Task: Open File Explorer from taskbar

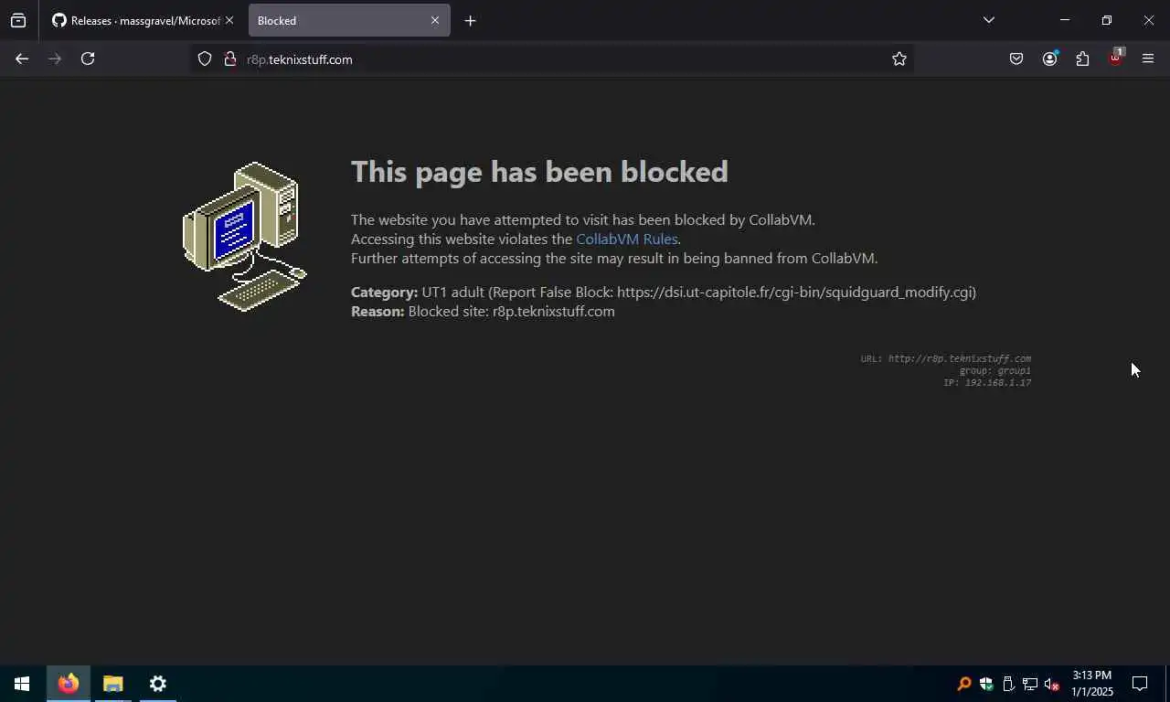Action: click(113, 684)
